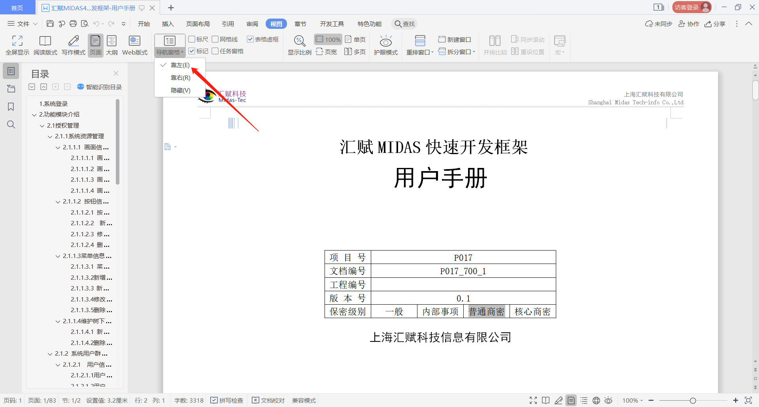Open zoom percentage dropdown in status bar
Image resolution: width=759 pixels, height=407 pixels.
point(633,401)
